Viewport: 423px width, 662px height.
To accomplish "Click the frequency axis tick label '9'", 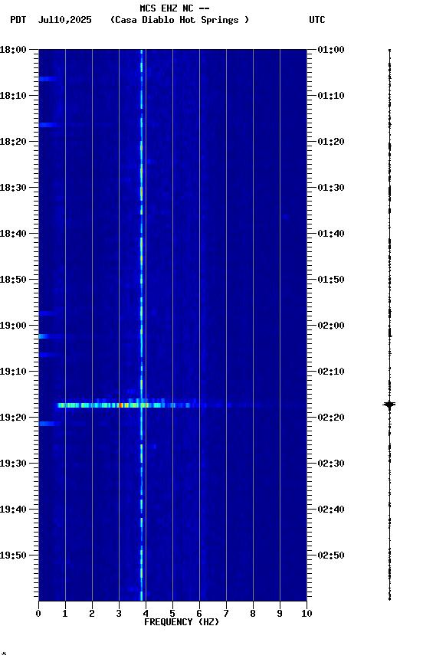I will click(x=280, y=614).
